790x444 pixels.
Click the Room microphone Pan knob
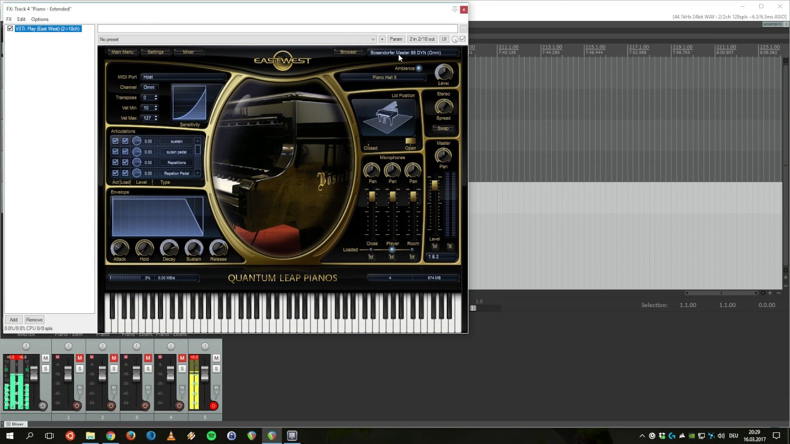[413, 170]
